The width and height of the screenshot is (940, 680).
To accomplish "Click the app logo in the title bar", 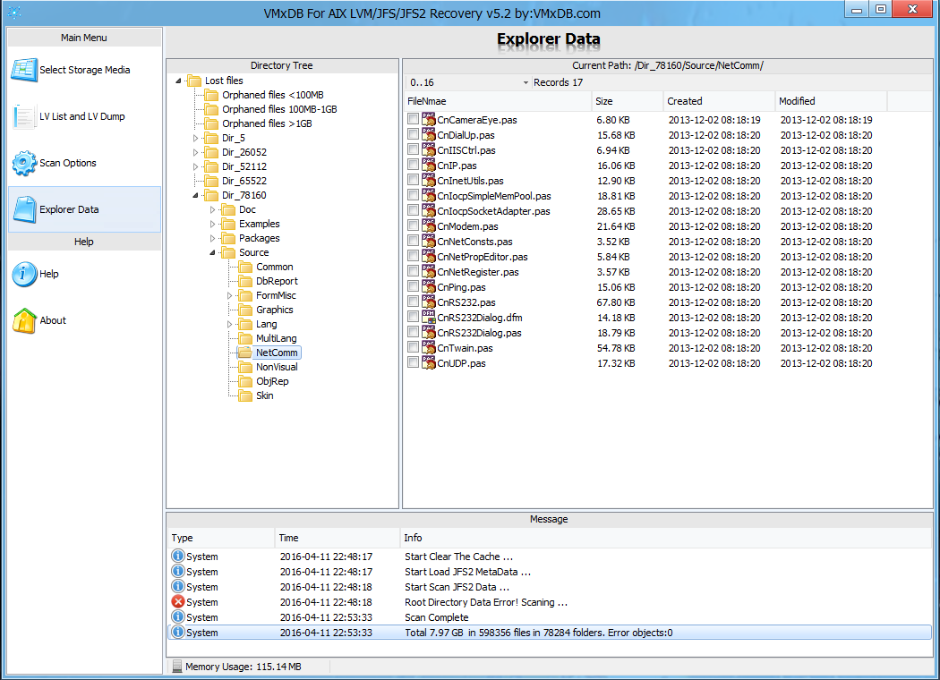I will pyautogui.click(x=14, y=12).
